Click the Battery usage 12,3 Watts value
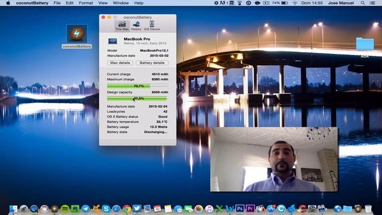The height and width of the screenshot is (215, 382). point(159,127)
